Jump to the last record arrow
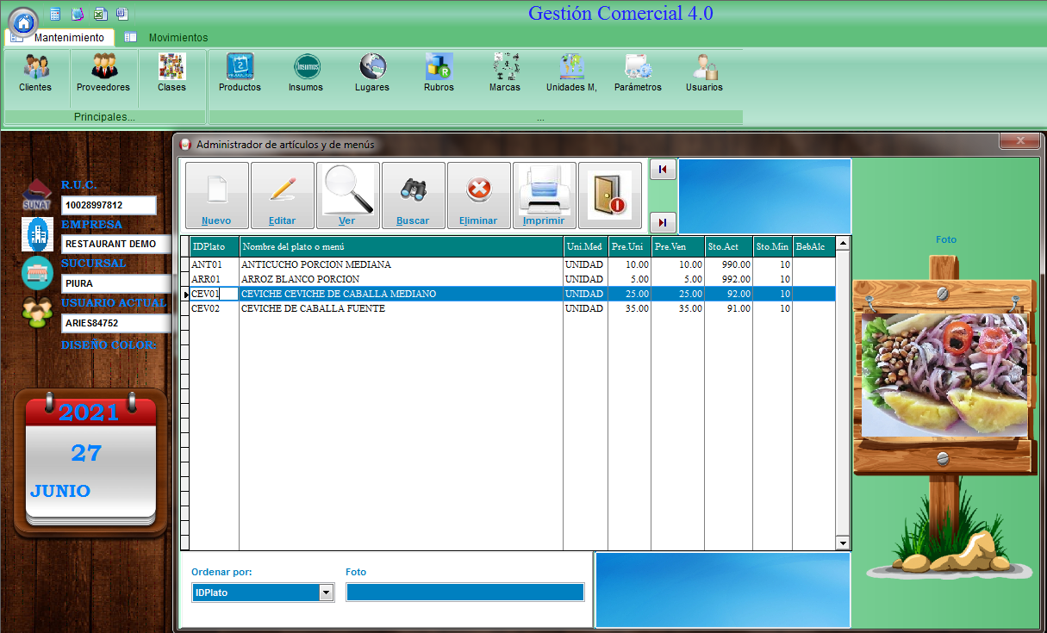1047x633 pixels. [x=662, y=223]
